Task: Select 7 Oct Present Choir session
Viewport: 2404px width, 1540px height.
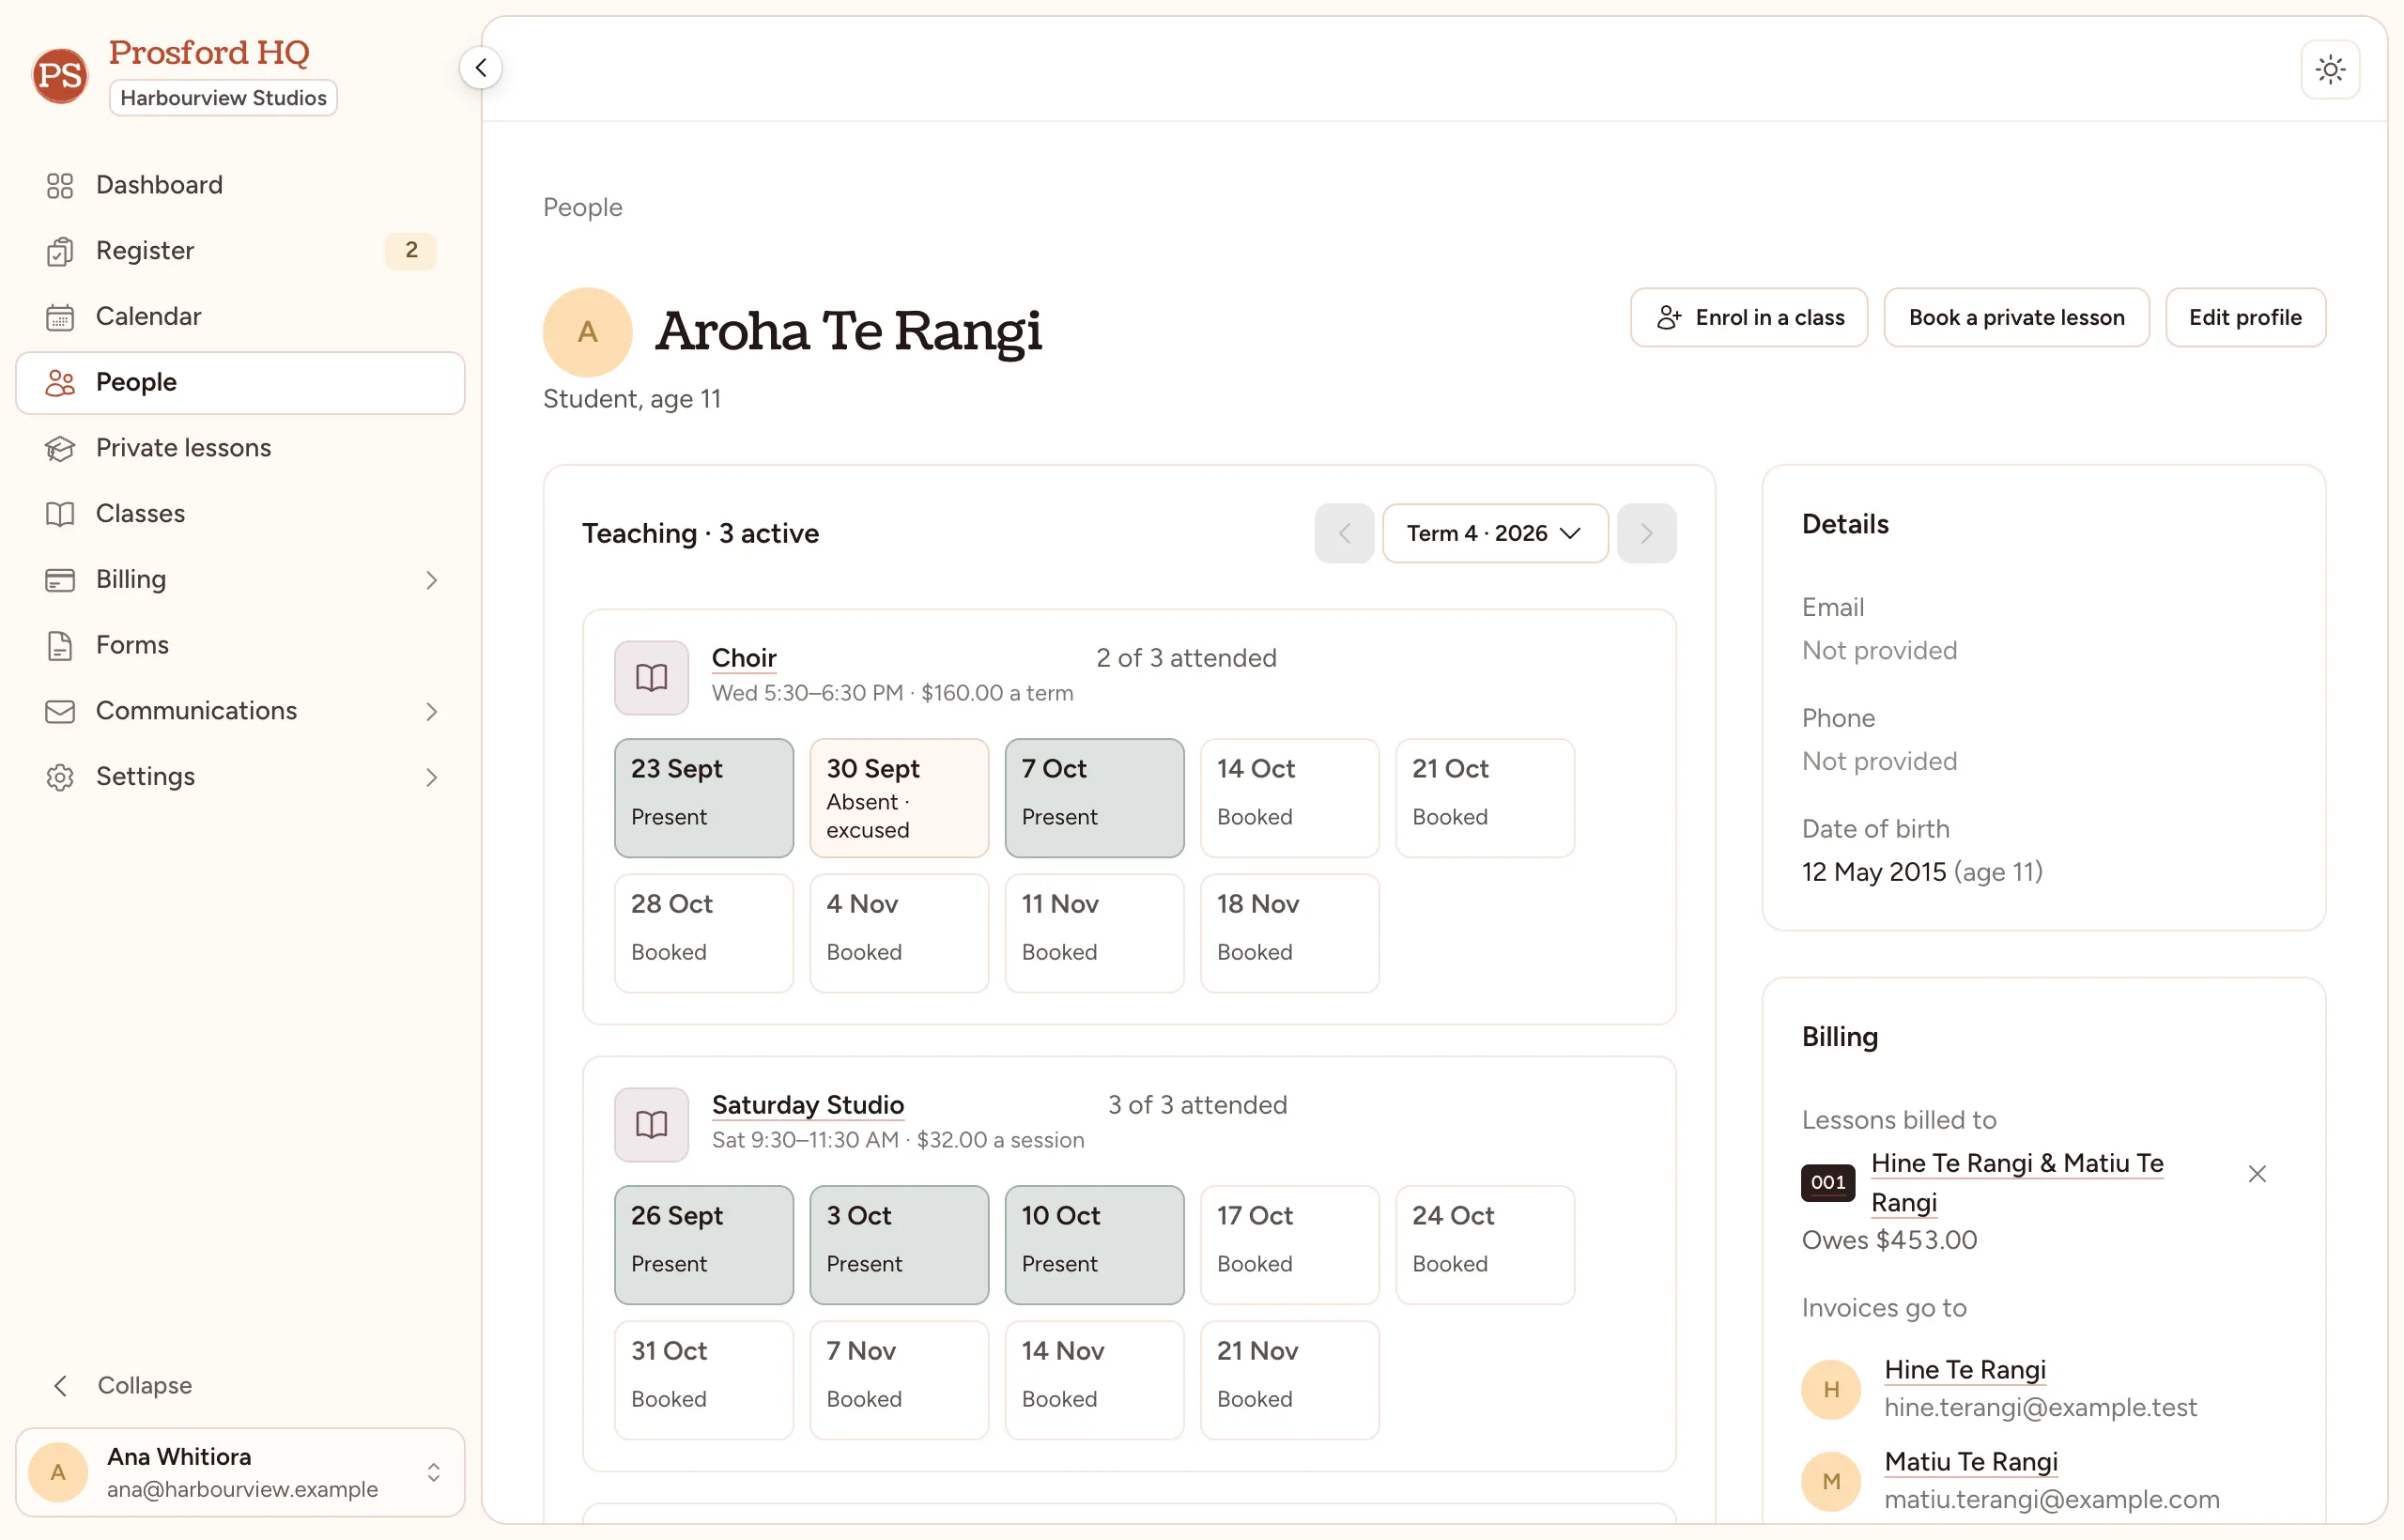Action: 1094,798
